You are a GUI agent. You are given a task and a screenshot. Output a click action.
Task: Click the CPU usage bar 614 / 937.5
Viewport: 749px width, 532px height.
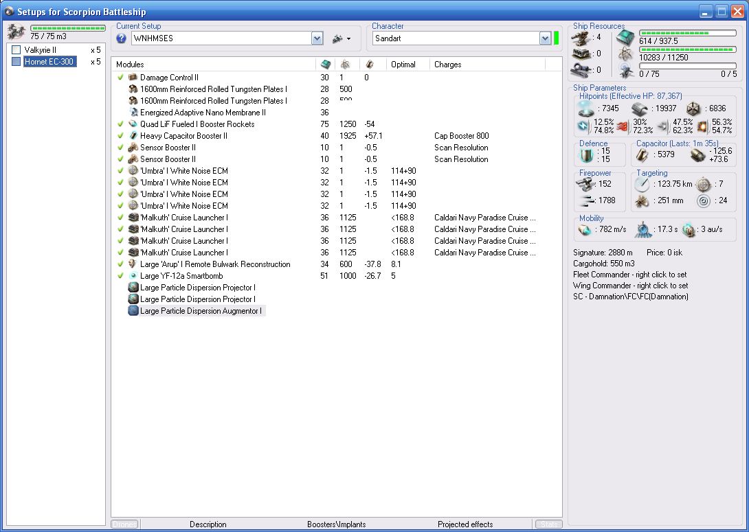pyautogui.click(x=687, y=33)
